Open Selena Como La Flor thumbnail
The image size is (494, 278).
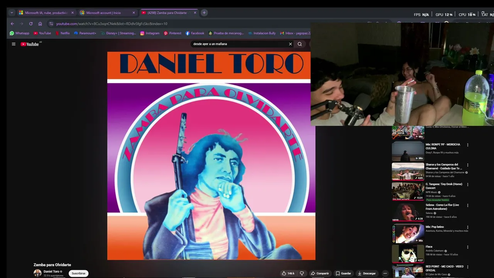(408, 212)
